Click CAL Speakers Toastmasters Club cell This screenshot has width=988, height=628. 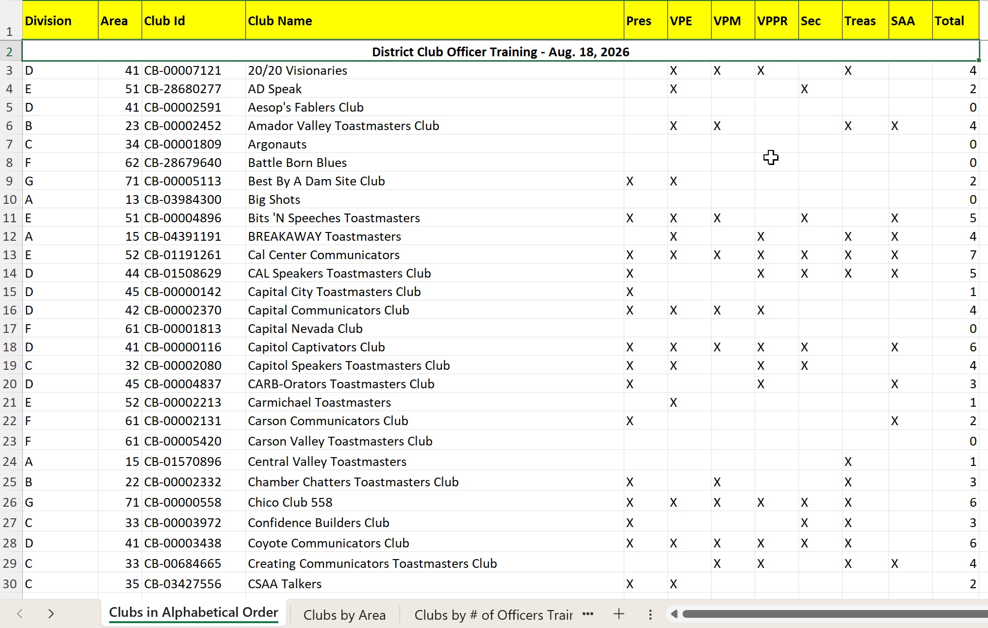(x=435, y=273)
